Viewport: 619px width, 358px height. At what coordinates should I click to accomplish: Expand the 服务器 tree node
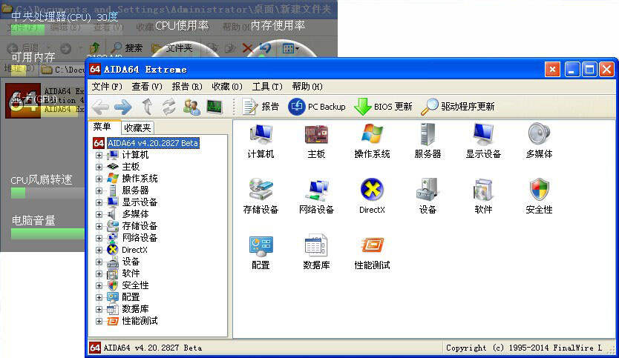(99, 190)
